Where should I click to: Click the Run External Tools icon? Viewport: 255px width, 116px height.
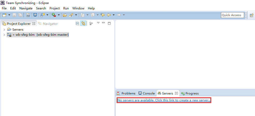[x=54, y=15]
